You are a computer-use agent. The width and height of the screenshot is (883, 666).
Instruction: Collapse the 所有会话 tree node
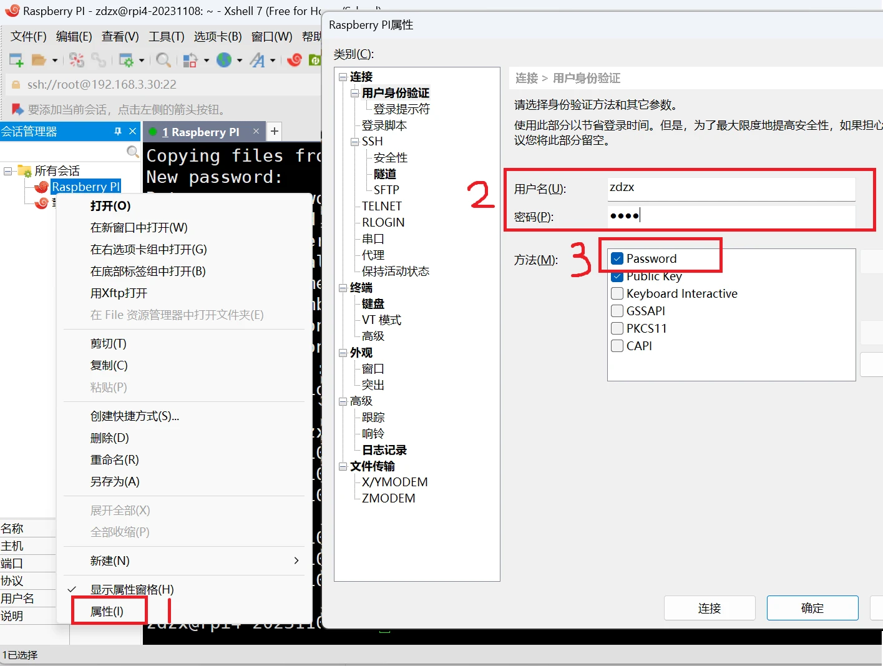point(8,170)
